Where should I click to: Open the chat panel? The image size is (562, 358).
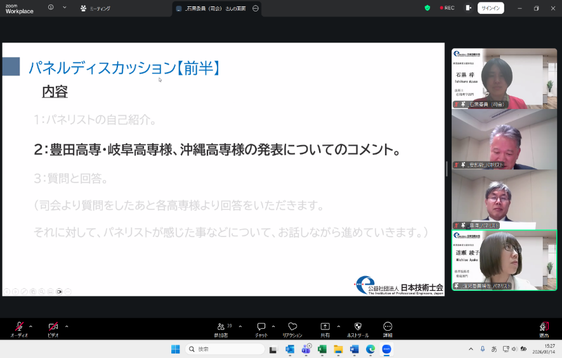(x=261, y=328)
